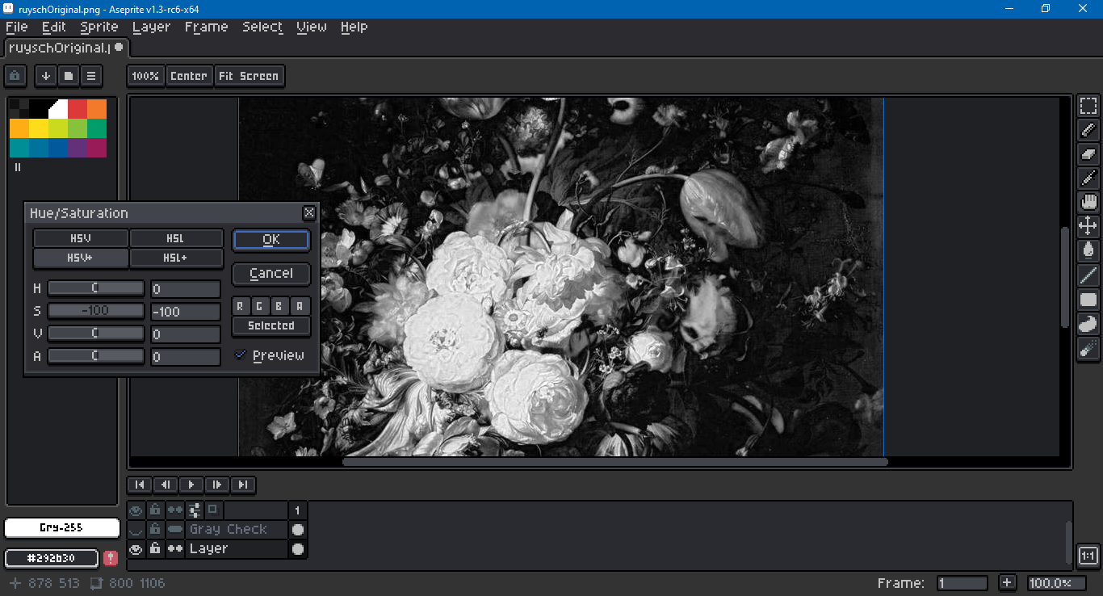This screenshot has width=1103, height=596.
Task: Open the Select menu
Action: [x=262, y=27]
